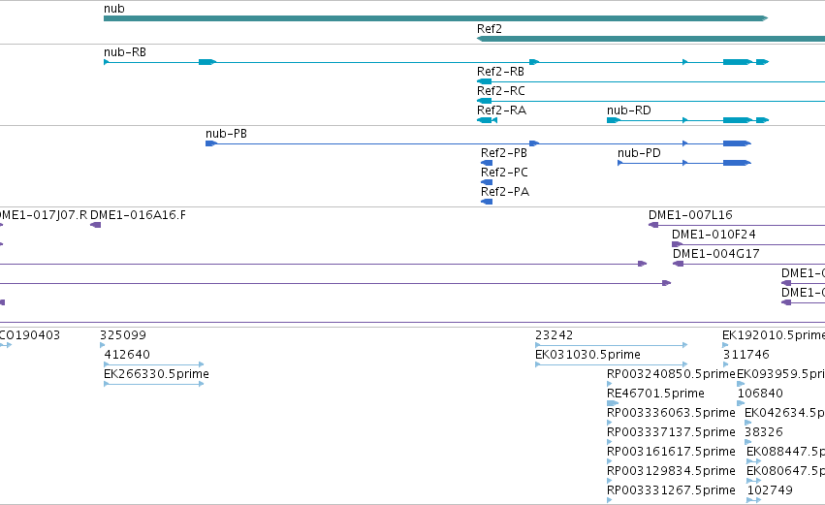Click the 102749 EST label
The image size is (825, 505).
770,491
